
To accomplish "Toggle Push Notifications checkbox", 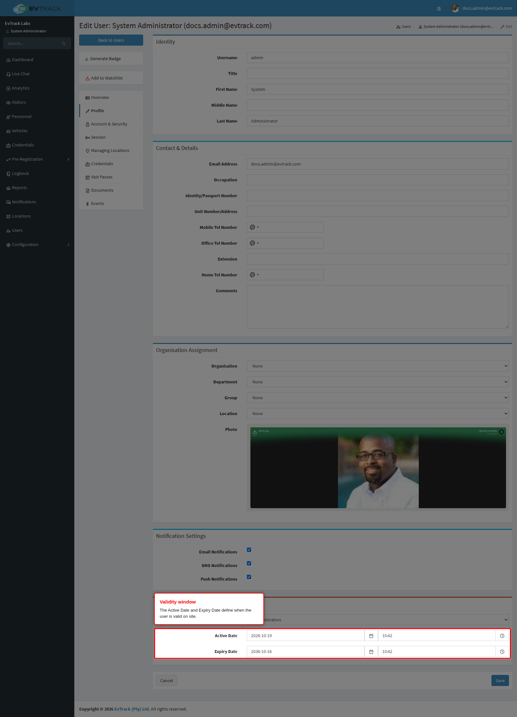I will point(249,577).
